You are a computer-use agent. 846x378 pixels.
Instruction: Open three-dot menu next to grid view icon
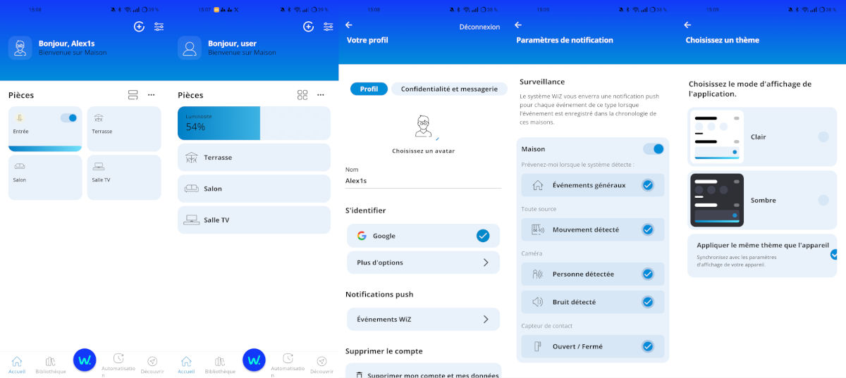321,95
